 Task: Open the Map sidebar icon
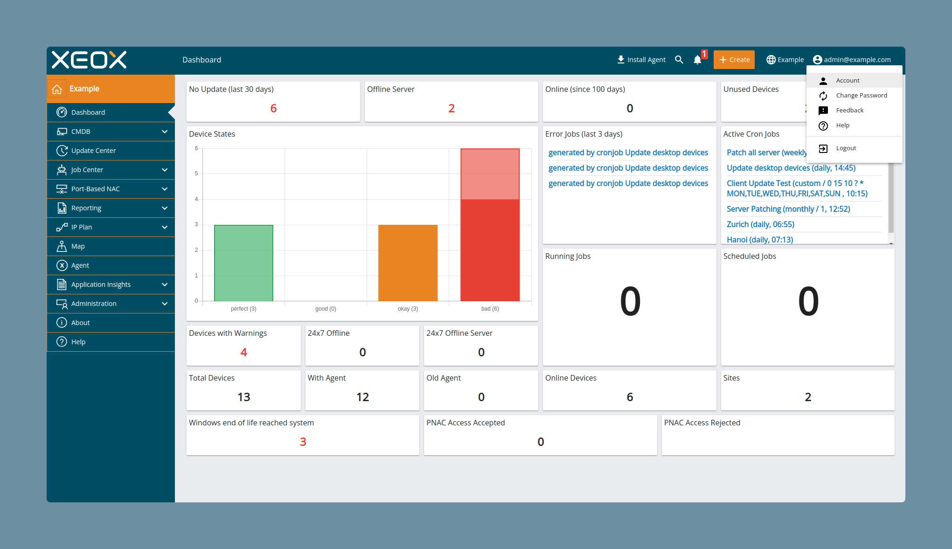pos(62,246)
